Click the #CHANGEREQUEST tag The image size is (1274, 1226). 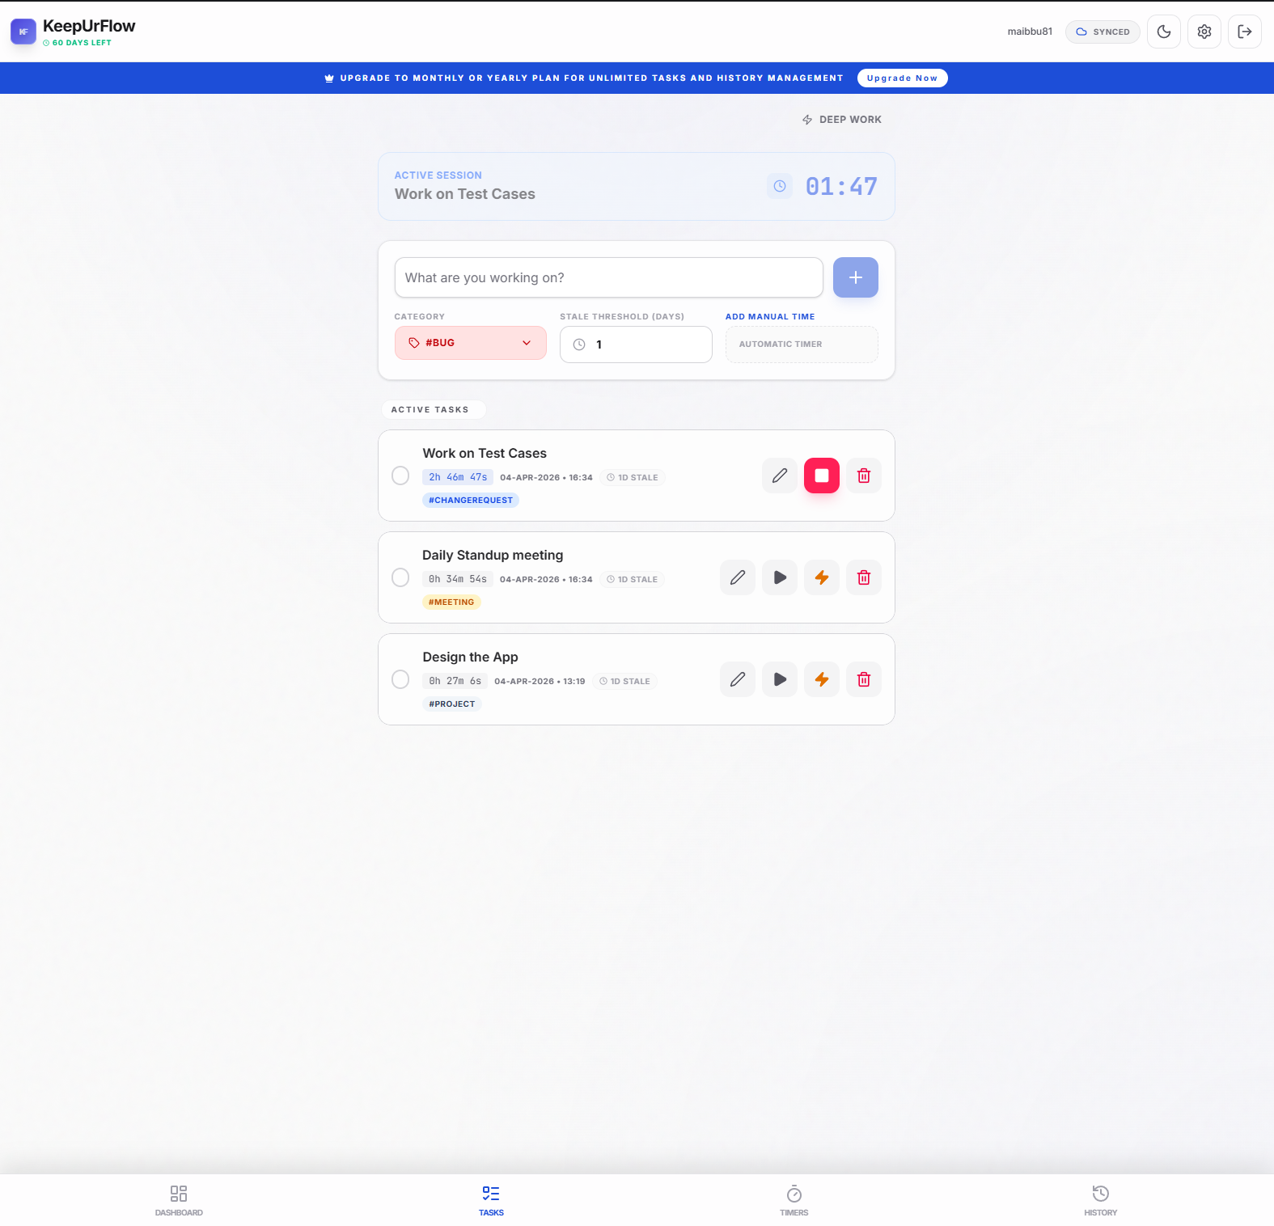[471, 501]
